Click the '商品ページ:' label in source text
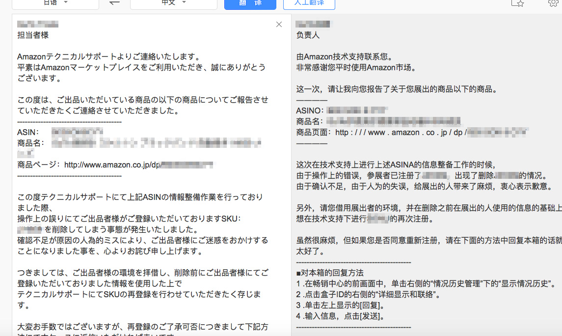This screenshot has height=336, width=562. coord(39,165)
